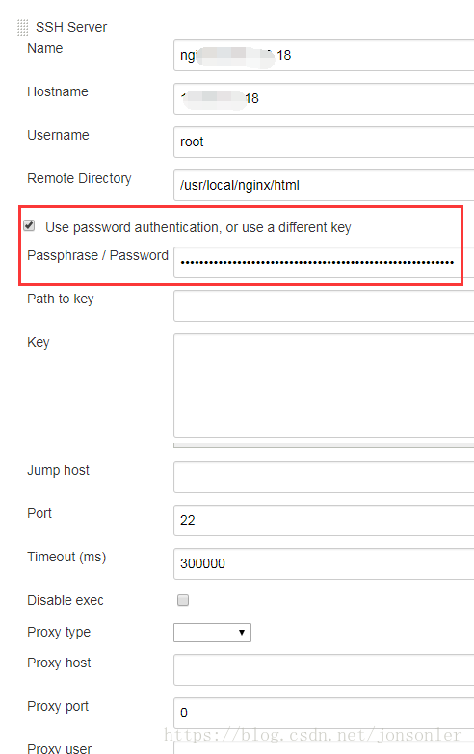Screen dimensions: 474x754
Task: Select the Remote Directory field
Action: click(x=324, y=185)
